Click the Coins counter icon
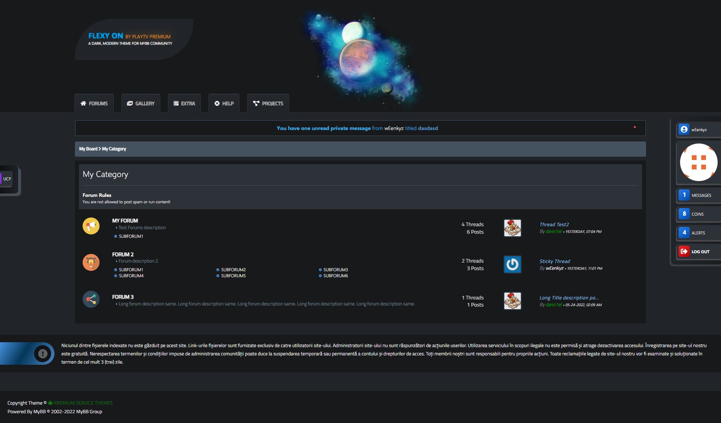The image size is (721, 423). (684, 214)
